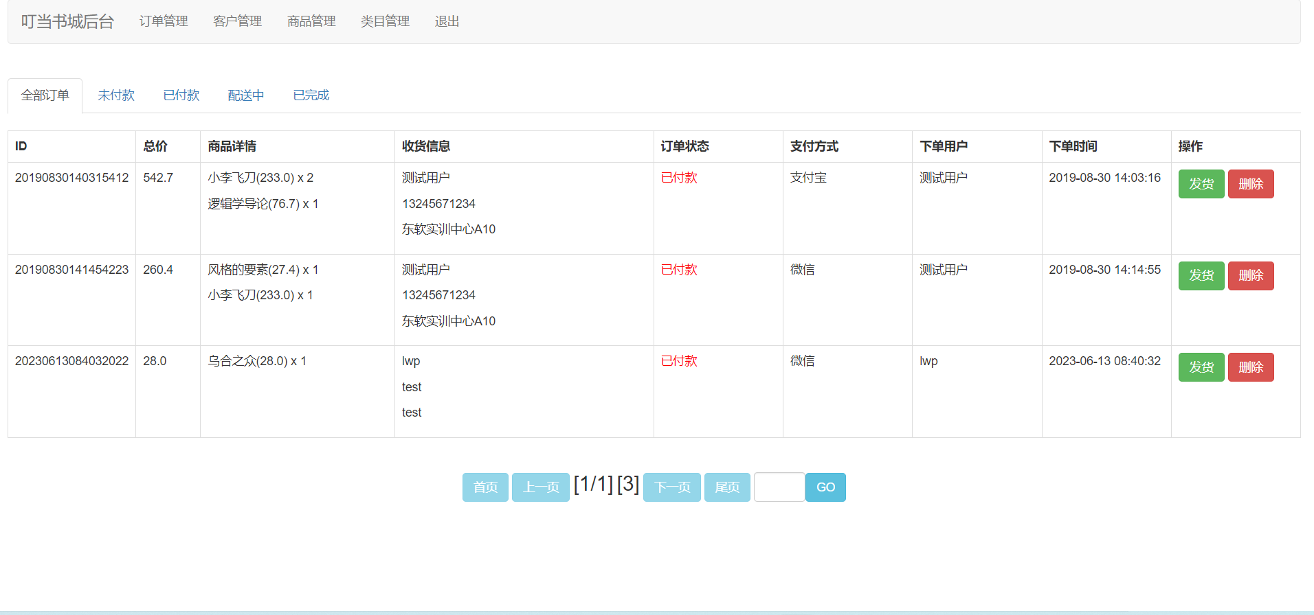
Task: Open 类目管理 in the top navbar
Action: point(385,21)
